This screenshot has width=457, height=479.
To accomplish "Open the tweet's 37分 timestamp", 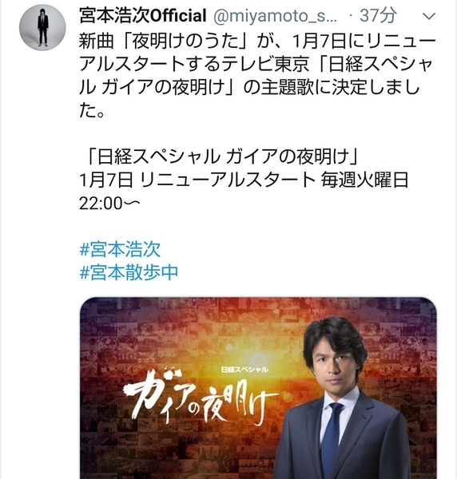I will pyautogui.click(x=378, y=16).
